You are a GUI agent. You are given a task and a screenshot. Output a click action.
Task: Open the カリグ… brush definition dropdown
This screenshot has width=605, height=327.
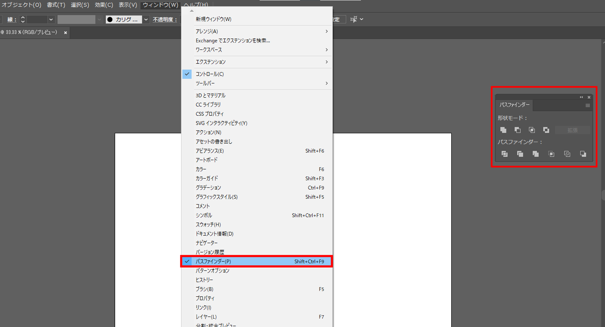[146, 19]
